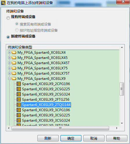Click the Spartan6_XC6SLX9_2CSG324 target icon
Image resolution: width=130 pixels, height=144 pixels.
coord(19,94)
